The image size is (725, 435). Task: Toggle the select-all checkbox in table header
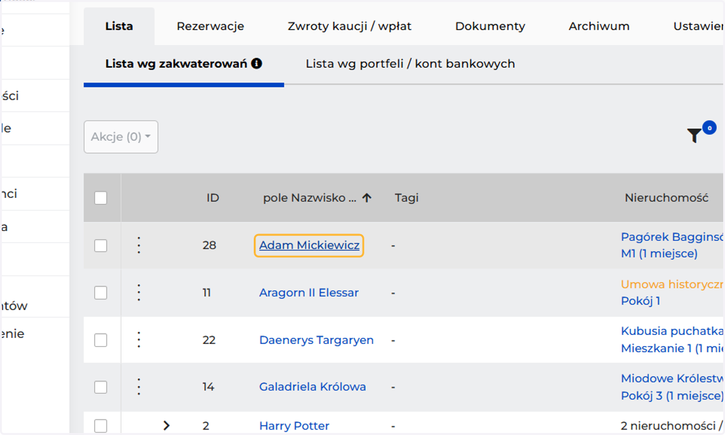(x=101, y=198)
